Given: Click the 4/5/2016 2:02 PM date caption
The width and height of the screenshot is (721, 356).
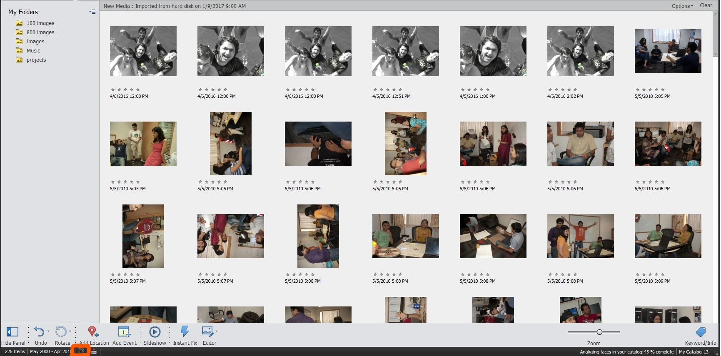Looking at the screenshot, I should [x=565, y=96].
